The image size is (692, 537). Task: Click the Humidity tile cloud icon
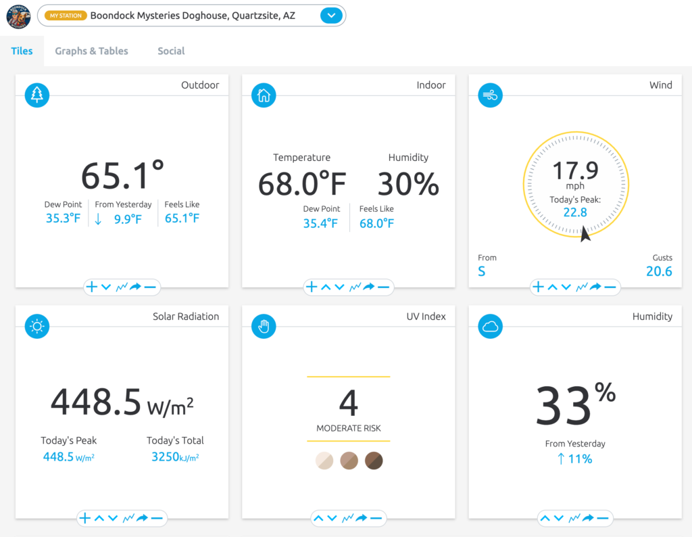click(x=490, y=327)
